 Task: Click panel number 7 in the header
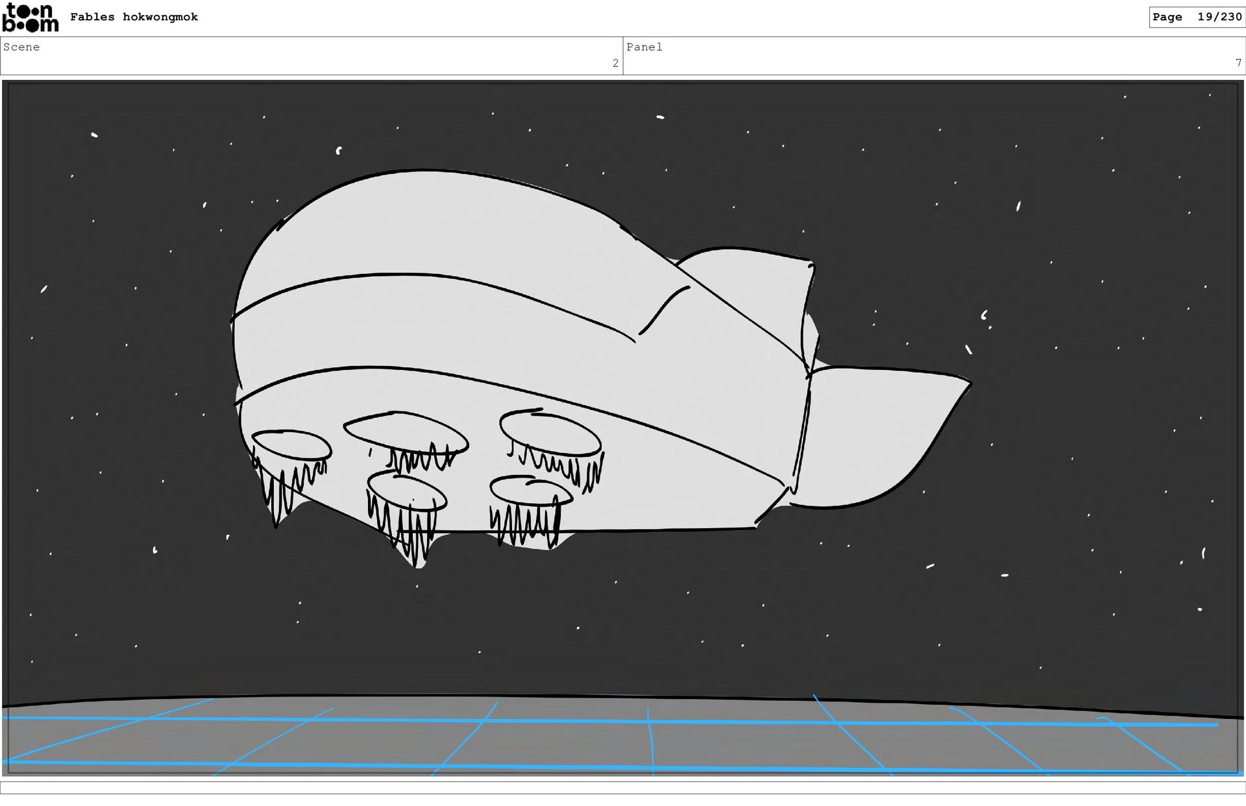click(x=1238, y=63)
